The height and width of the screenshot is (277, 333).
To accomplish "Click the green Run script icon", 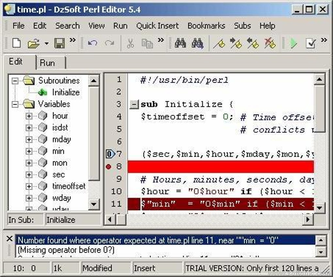I will 293,43.
